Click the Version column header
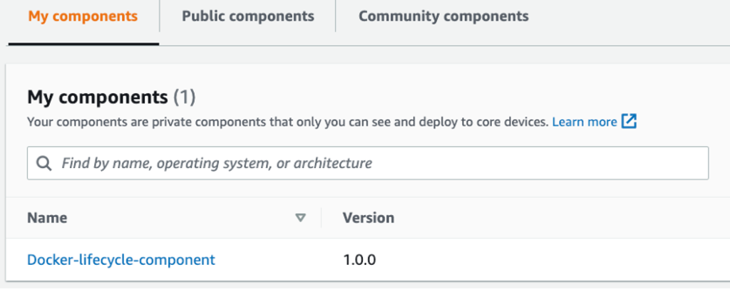Screen dimensions: 730x289 (369, 218)
